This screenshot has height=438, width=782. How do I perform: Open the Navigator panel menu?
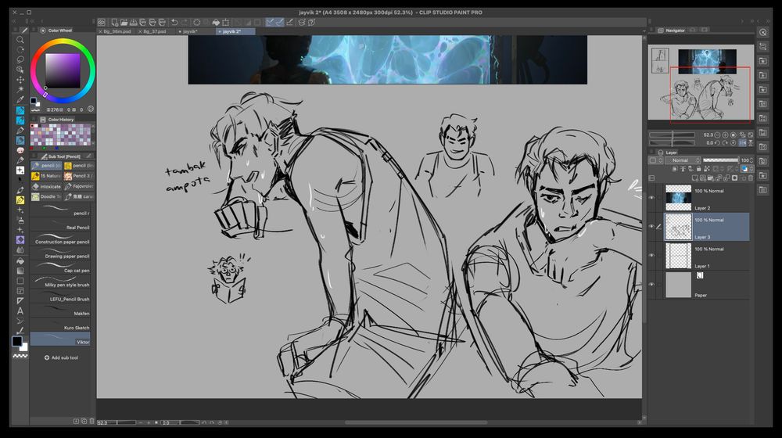pos(652,31)
